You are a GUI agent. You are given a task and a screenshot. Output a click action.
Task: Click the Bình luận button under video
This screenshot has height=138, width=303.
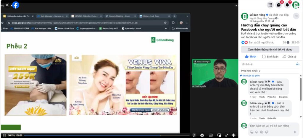click(x=270, y=56)
